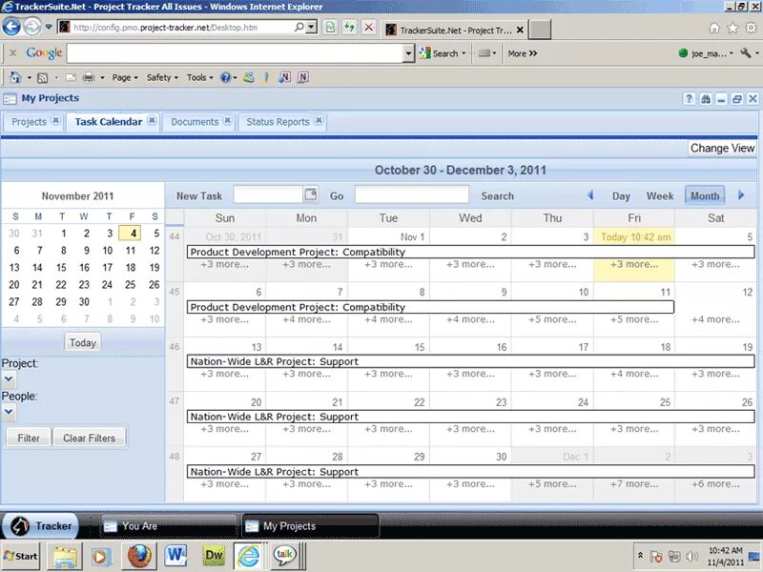The width and height of the screenshot is (763, 572).
Task: Click the browser Back arrow button
Action: [x=11, y=27]
